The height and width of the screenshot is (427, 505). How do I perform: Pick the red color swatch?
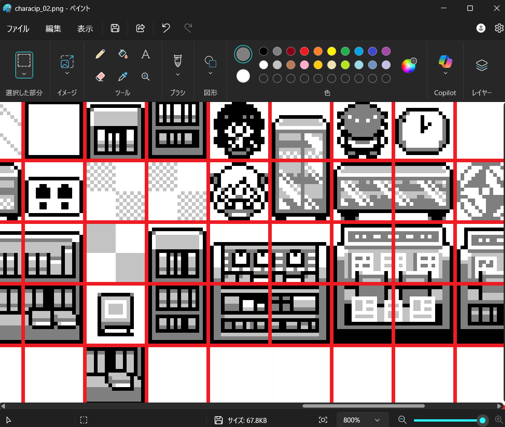[304, 51]
